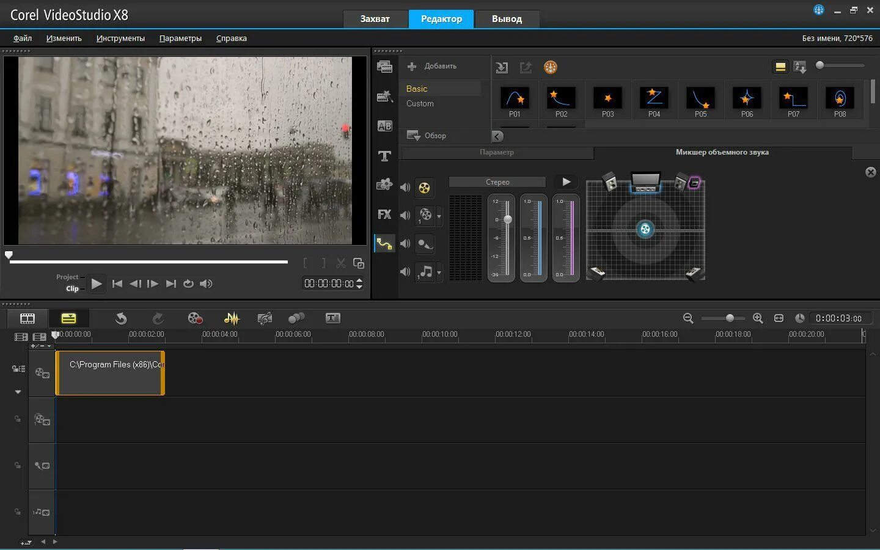The image size is (880, 550).
Task: Switch to Timeline view
Action: (x=68, y=318)
